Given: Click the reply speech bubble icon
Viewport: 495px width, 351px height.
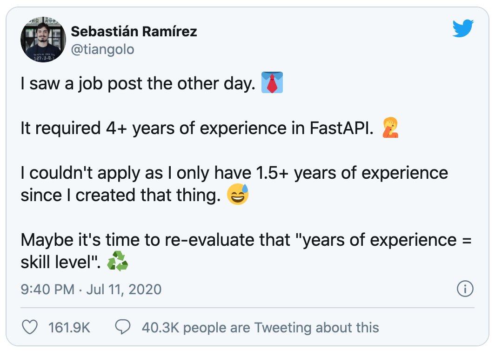Looking at the screenshot, I should pyautogui.click(x=123, y=327).
